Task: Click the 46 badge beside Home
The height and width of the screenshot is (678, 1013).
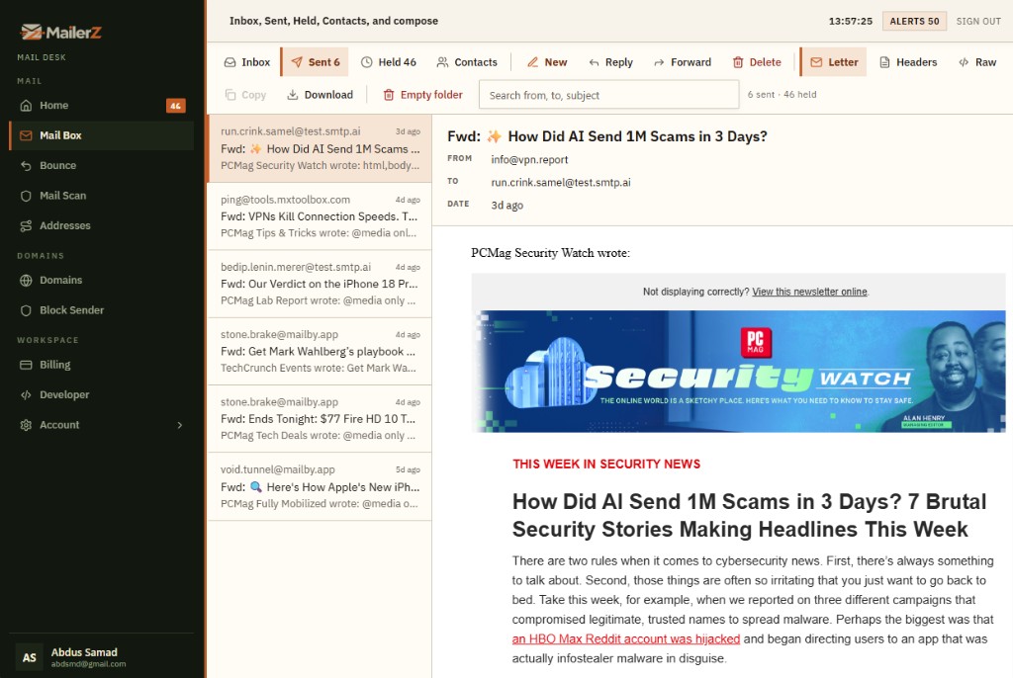Action: tap(176, 105)
